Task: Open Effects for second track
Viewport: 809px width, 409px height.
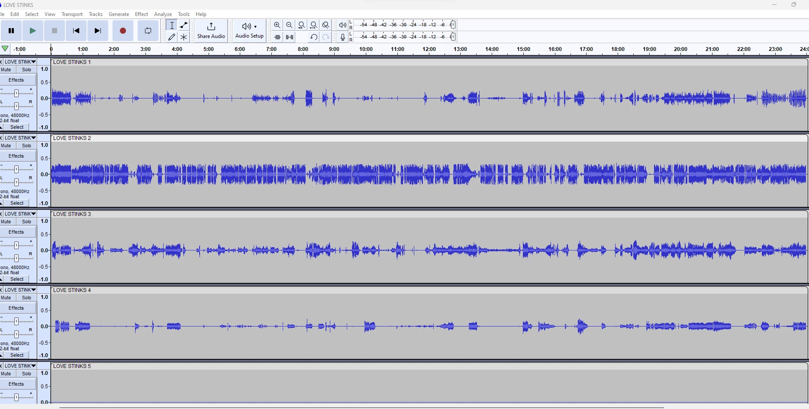Action: 16,156
